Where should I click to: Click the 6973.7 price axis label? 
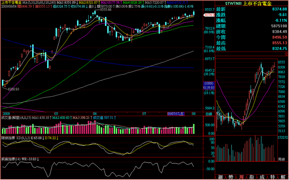pos(209,59)
